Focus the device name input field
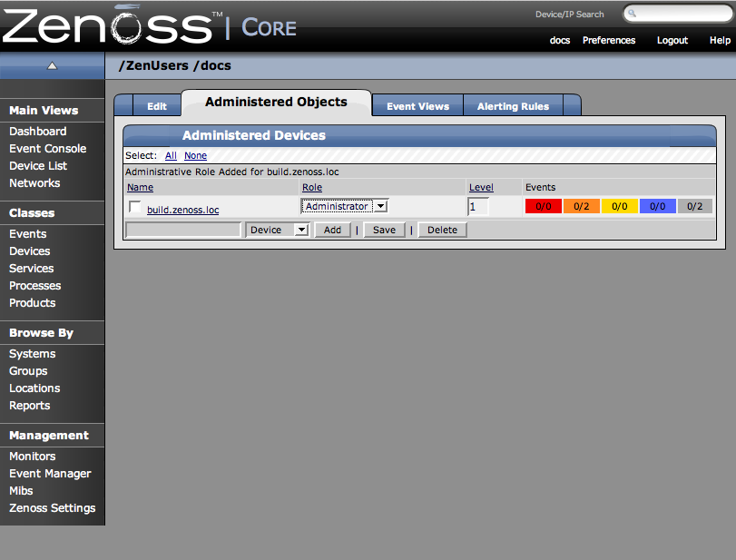 [x=183, y=230]
